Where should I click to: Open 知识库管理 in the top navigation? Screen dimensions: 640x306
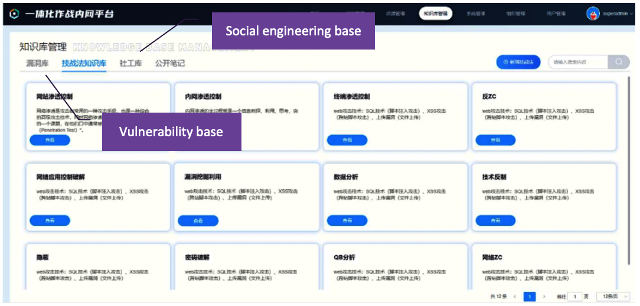pos(436,14)
